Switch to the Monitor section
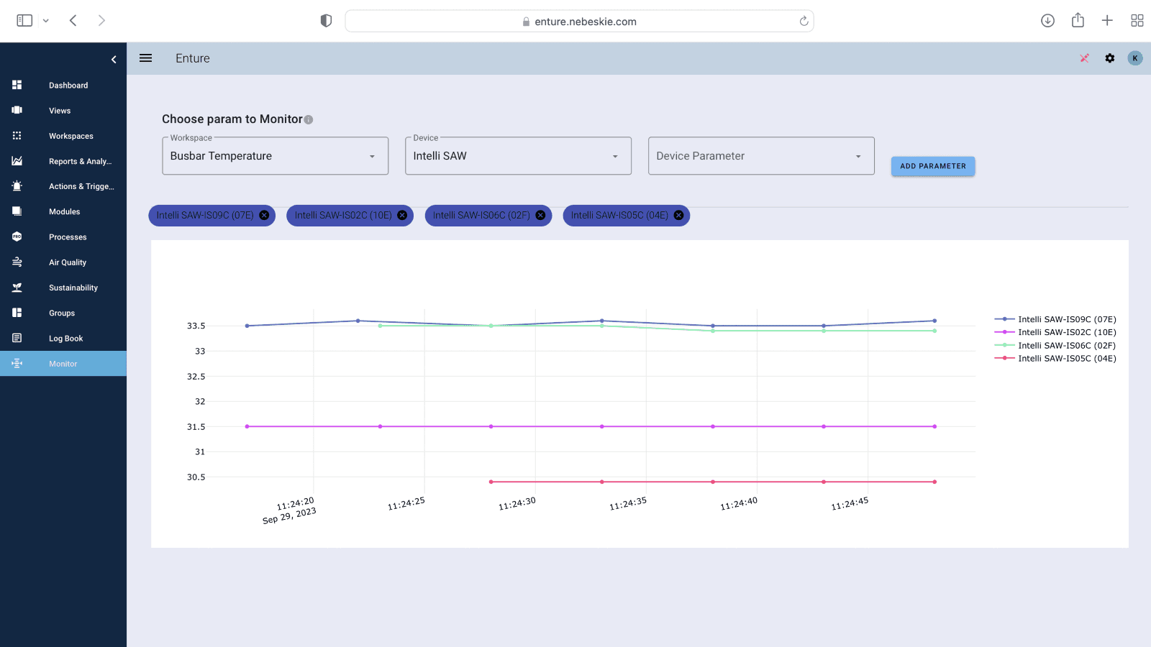 [x=63, y=363]
